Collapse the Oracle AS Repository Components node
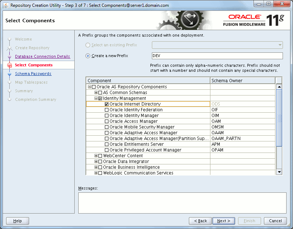293x229 pixels. (89, 87)
